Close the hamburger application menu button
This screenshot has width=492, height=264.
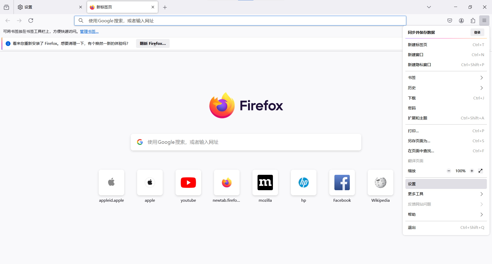[x=484, y=21]
